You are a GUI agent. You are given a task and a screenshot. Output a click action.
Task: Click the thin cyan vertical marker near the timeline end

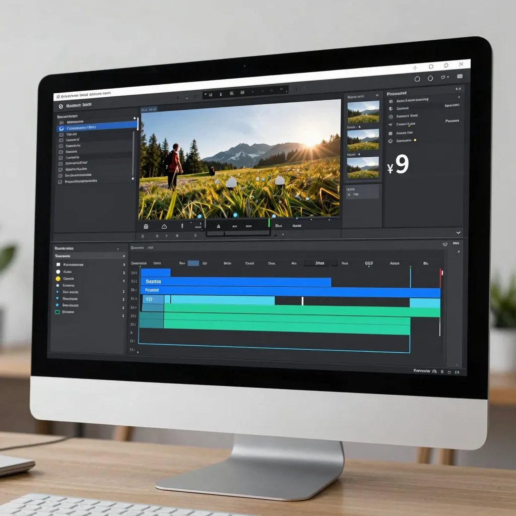(410, 277)
